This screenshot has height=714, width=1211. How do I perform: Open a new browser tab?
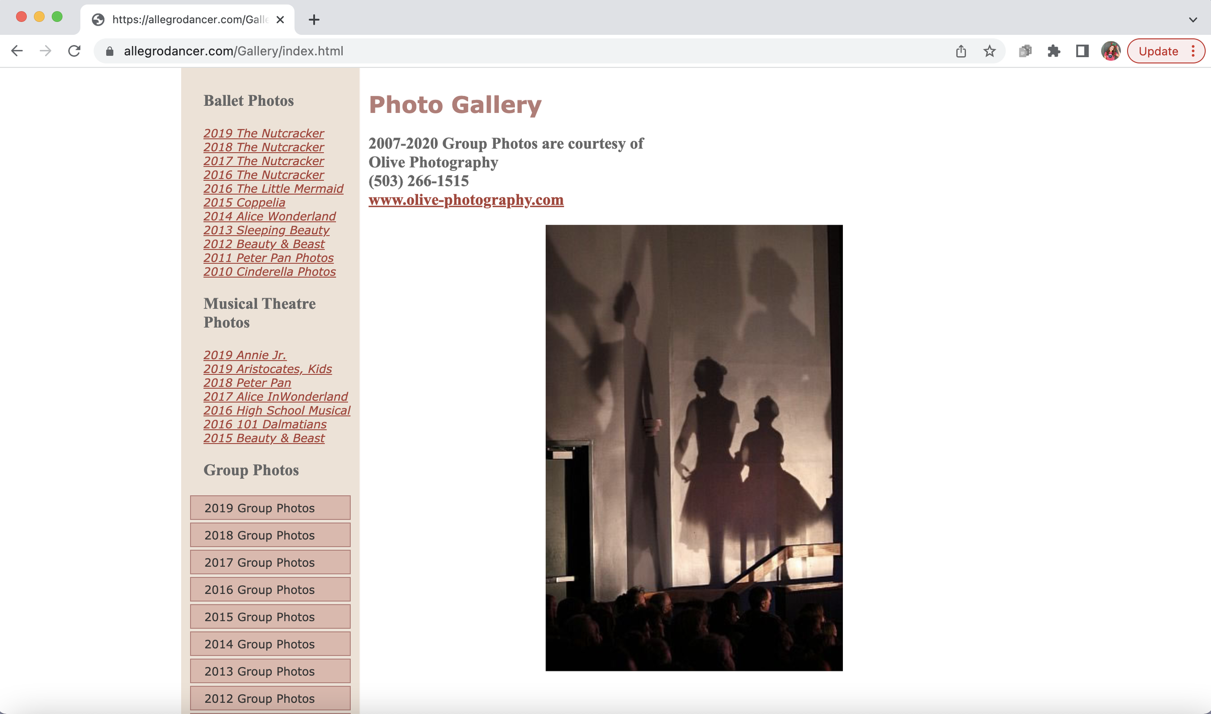315,20
